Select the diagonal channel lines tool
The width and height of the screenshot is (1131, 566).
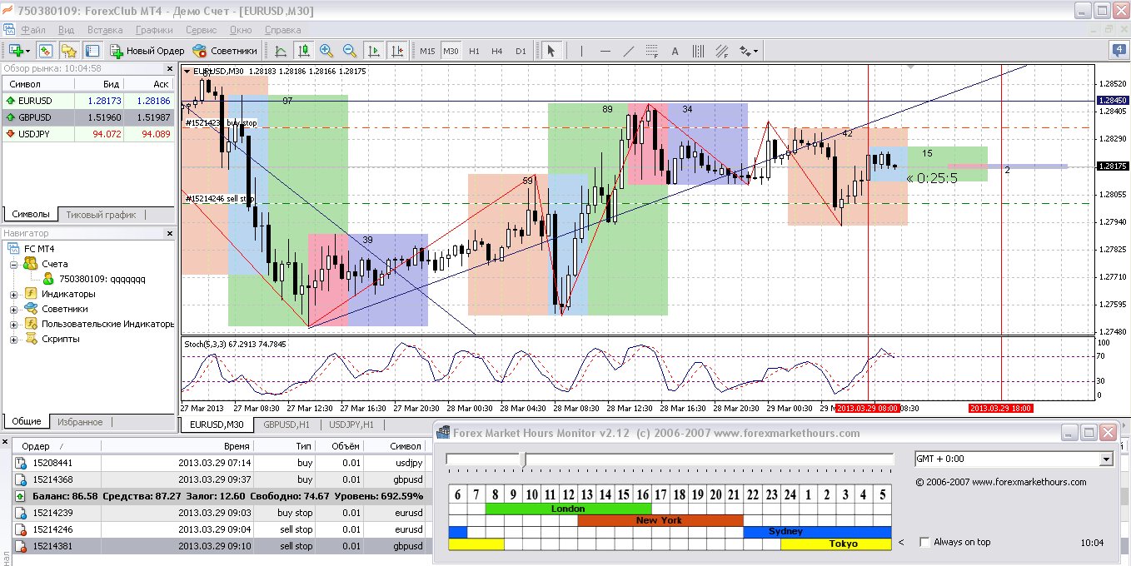coord(721,51)
